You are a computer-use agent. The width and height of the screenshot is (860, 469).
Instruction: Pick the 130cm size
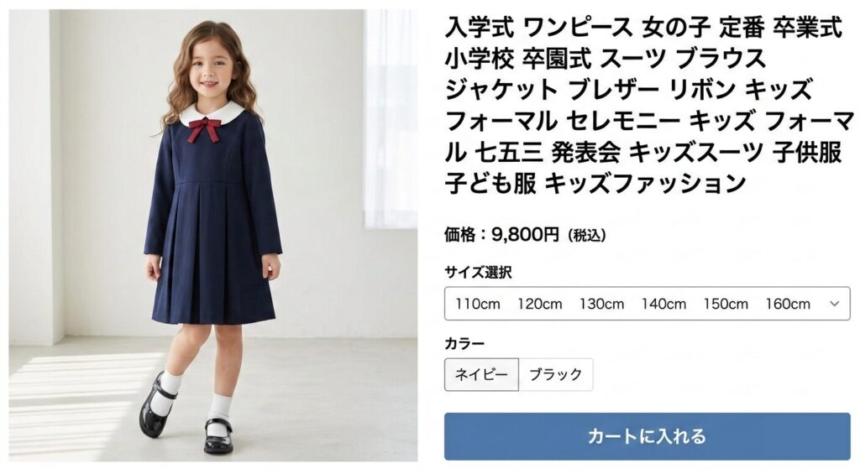pyautogui.click(x=601, y=304)
